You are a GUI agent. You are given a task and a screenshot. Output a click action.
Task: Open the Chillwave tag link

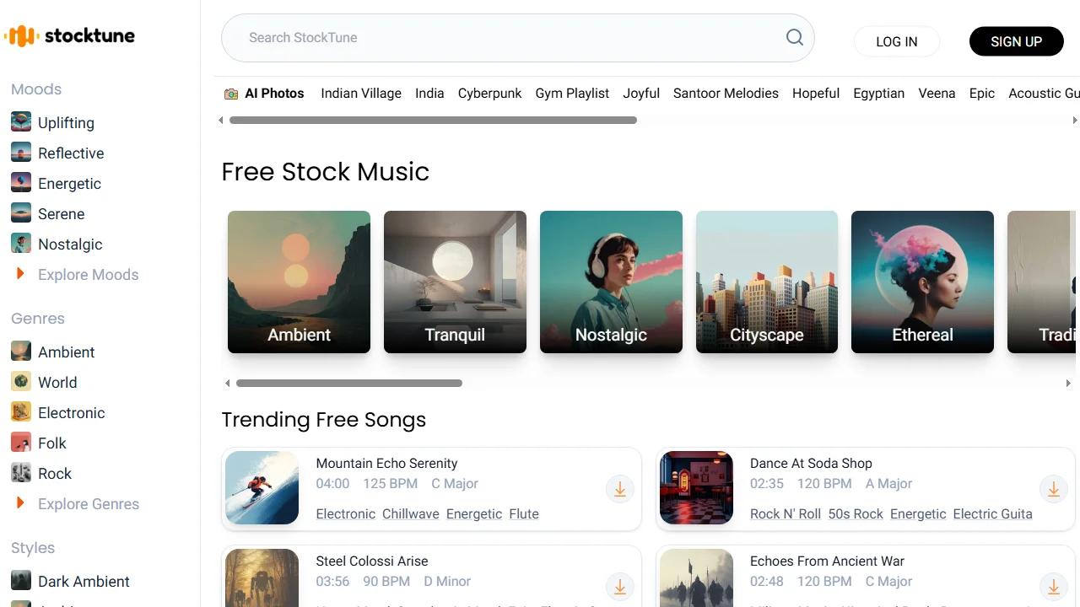pyautogui.click(x=410, y=513)
